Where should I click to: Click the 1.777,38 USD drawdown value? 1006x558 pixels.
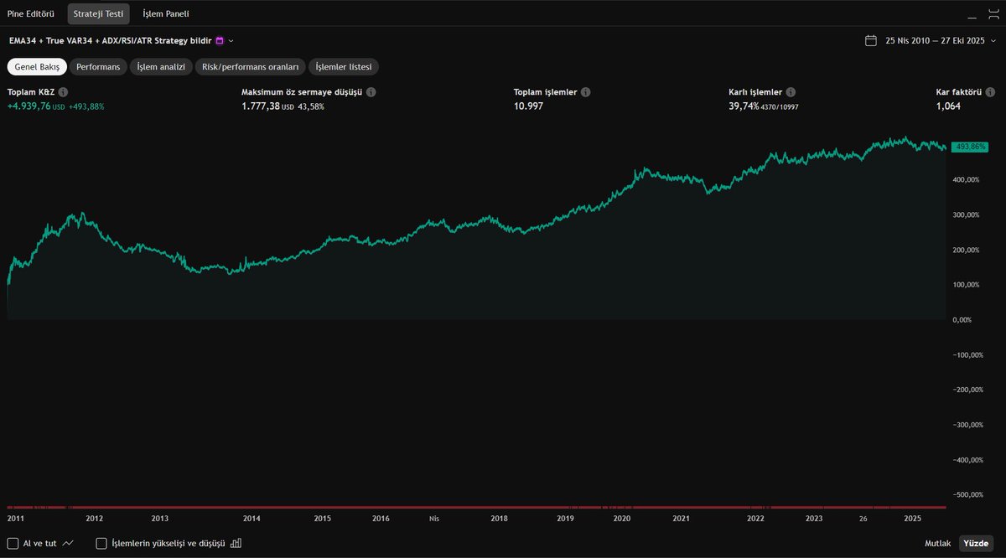tap(268, 106)
